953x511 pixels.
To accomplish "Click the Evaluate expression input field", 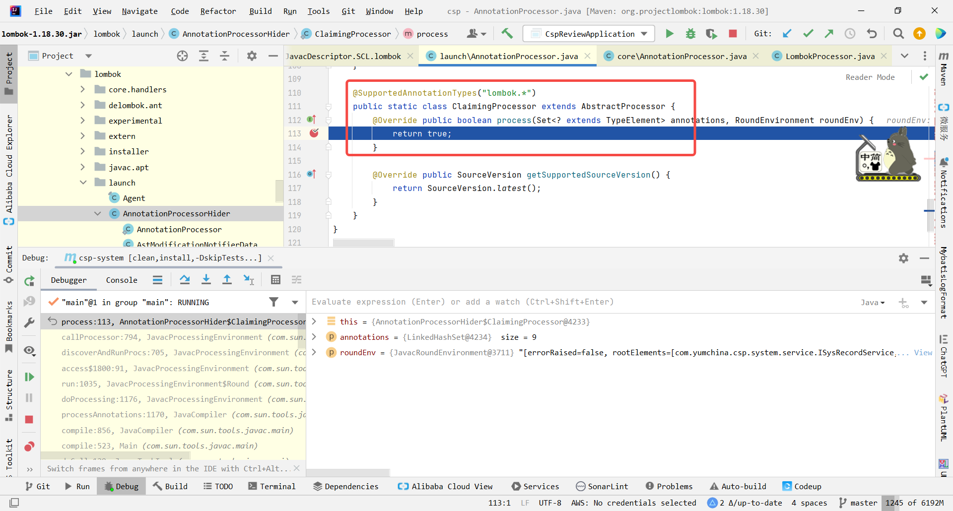I will (x=581, y=302).
